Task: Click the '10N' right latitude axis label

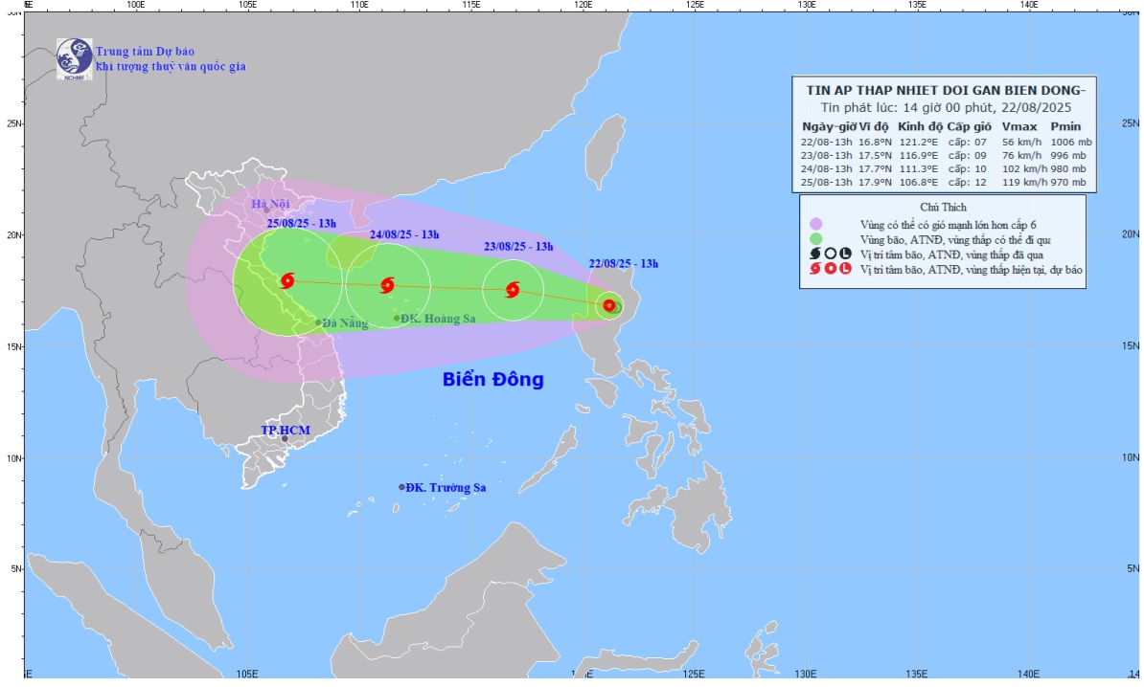Action: pos(1131,457)
